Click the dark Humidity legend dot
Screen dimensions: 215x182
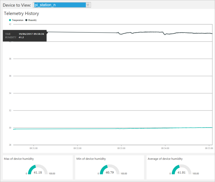click(26, 20)
